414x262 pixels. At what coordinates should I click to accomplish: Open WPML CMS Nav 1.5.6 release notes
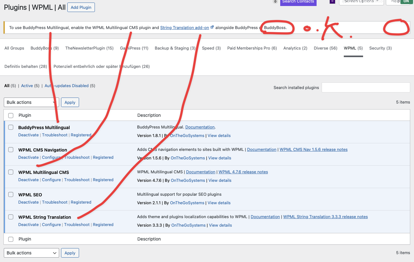pos(313,149)
